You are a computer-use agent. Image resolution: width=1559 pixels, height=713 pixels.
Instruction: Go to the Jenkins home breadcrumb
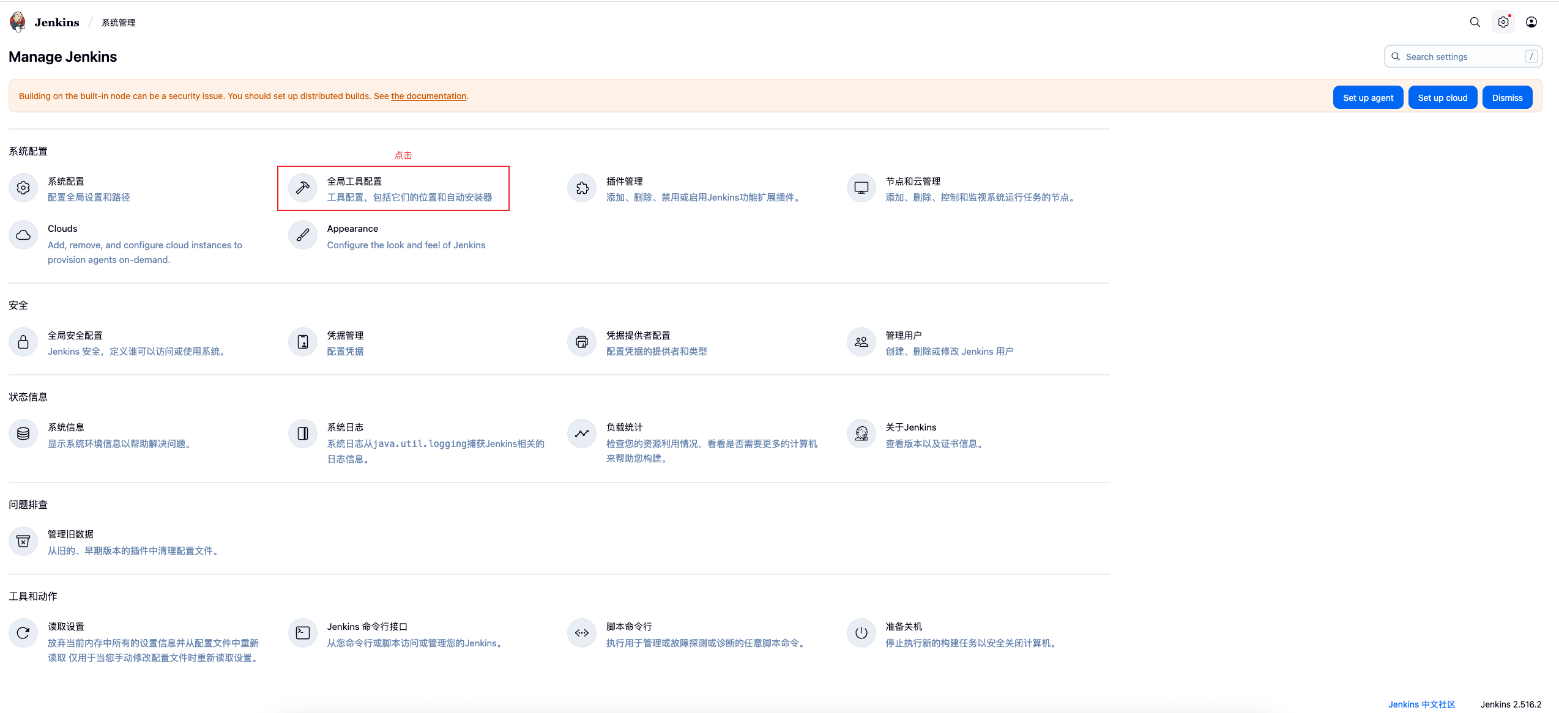56,23
